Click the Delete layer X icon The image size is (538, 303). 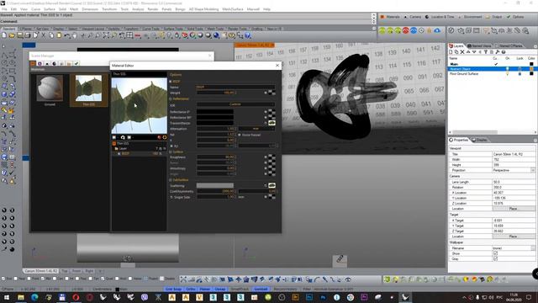462,52
